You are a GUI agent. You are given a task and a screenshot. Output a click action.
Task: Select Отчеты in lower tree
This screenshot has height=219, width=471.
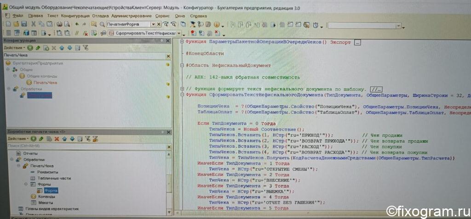click(31, 153)
